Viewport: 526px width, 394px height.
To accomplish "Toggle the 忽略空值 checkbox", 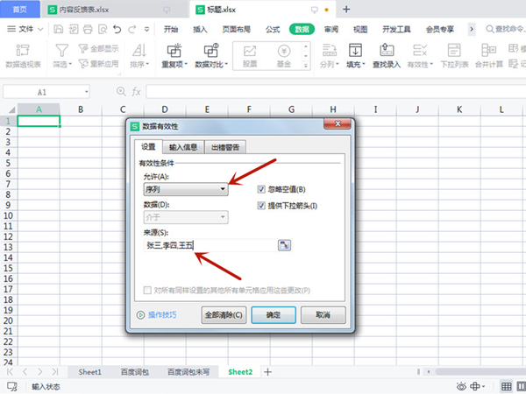I will click(261, 189).
